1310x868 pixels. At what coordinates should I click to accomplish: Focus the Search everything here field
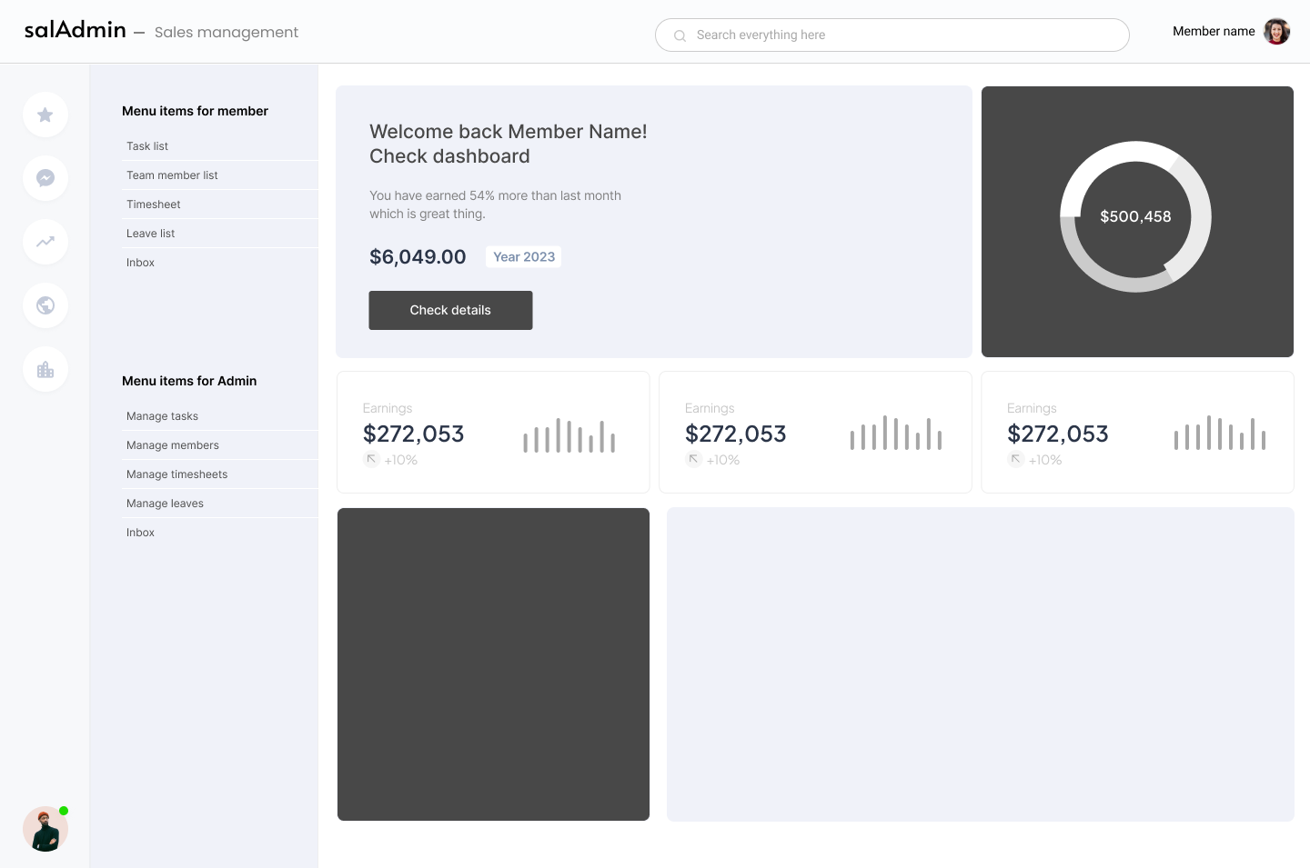[x=892, y=35]
